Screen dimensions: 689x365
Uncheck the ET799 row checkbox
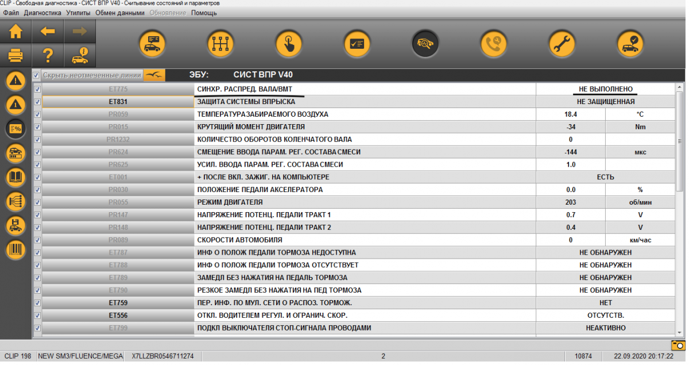[37, 328]
